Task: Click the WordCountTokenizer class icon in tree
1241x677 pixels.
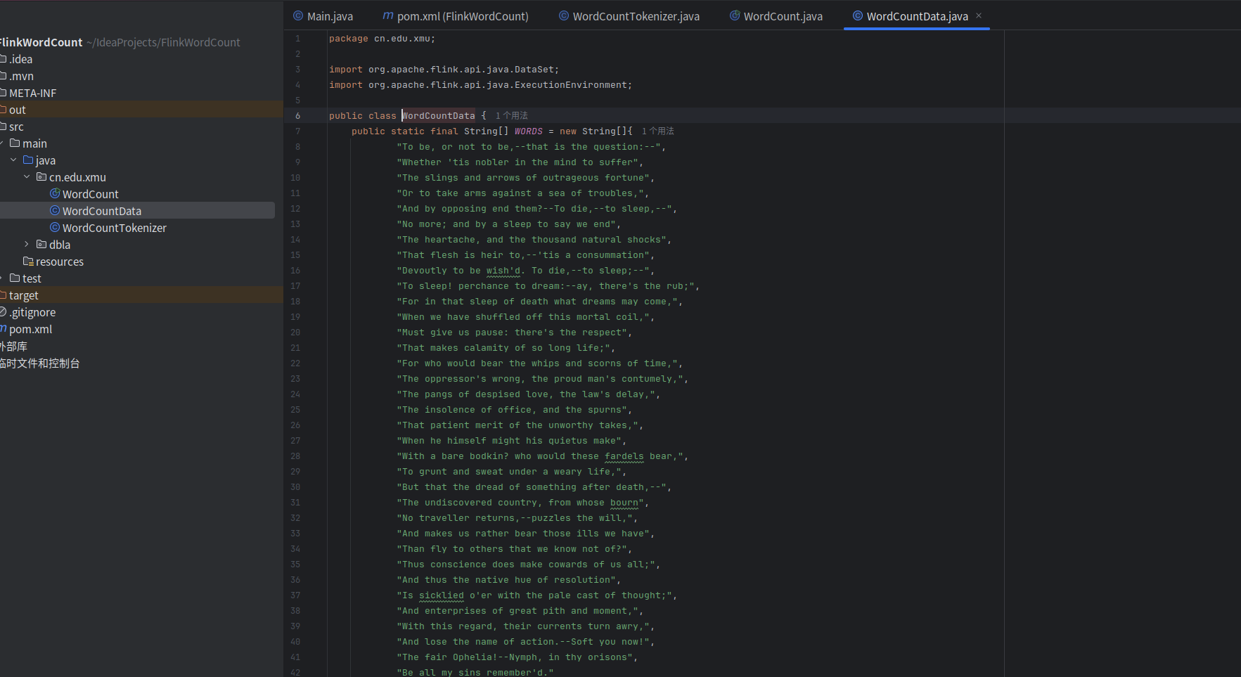Action: pos(55,227)
